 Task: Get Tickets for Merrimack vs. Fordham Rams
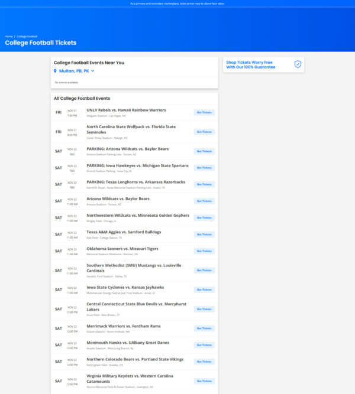[204, 328]
